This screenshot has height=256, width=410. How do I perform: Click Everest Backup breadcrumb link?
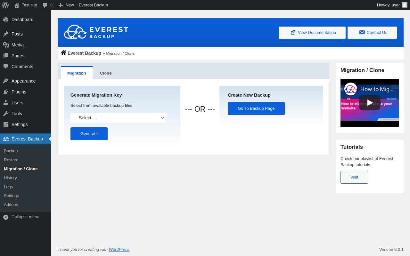click(x=84, y=53)
